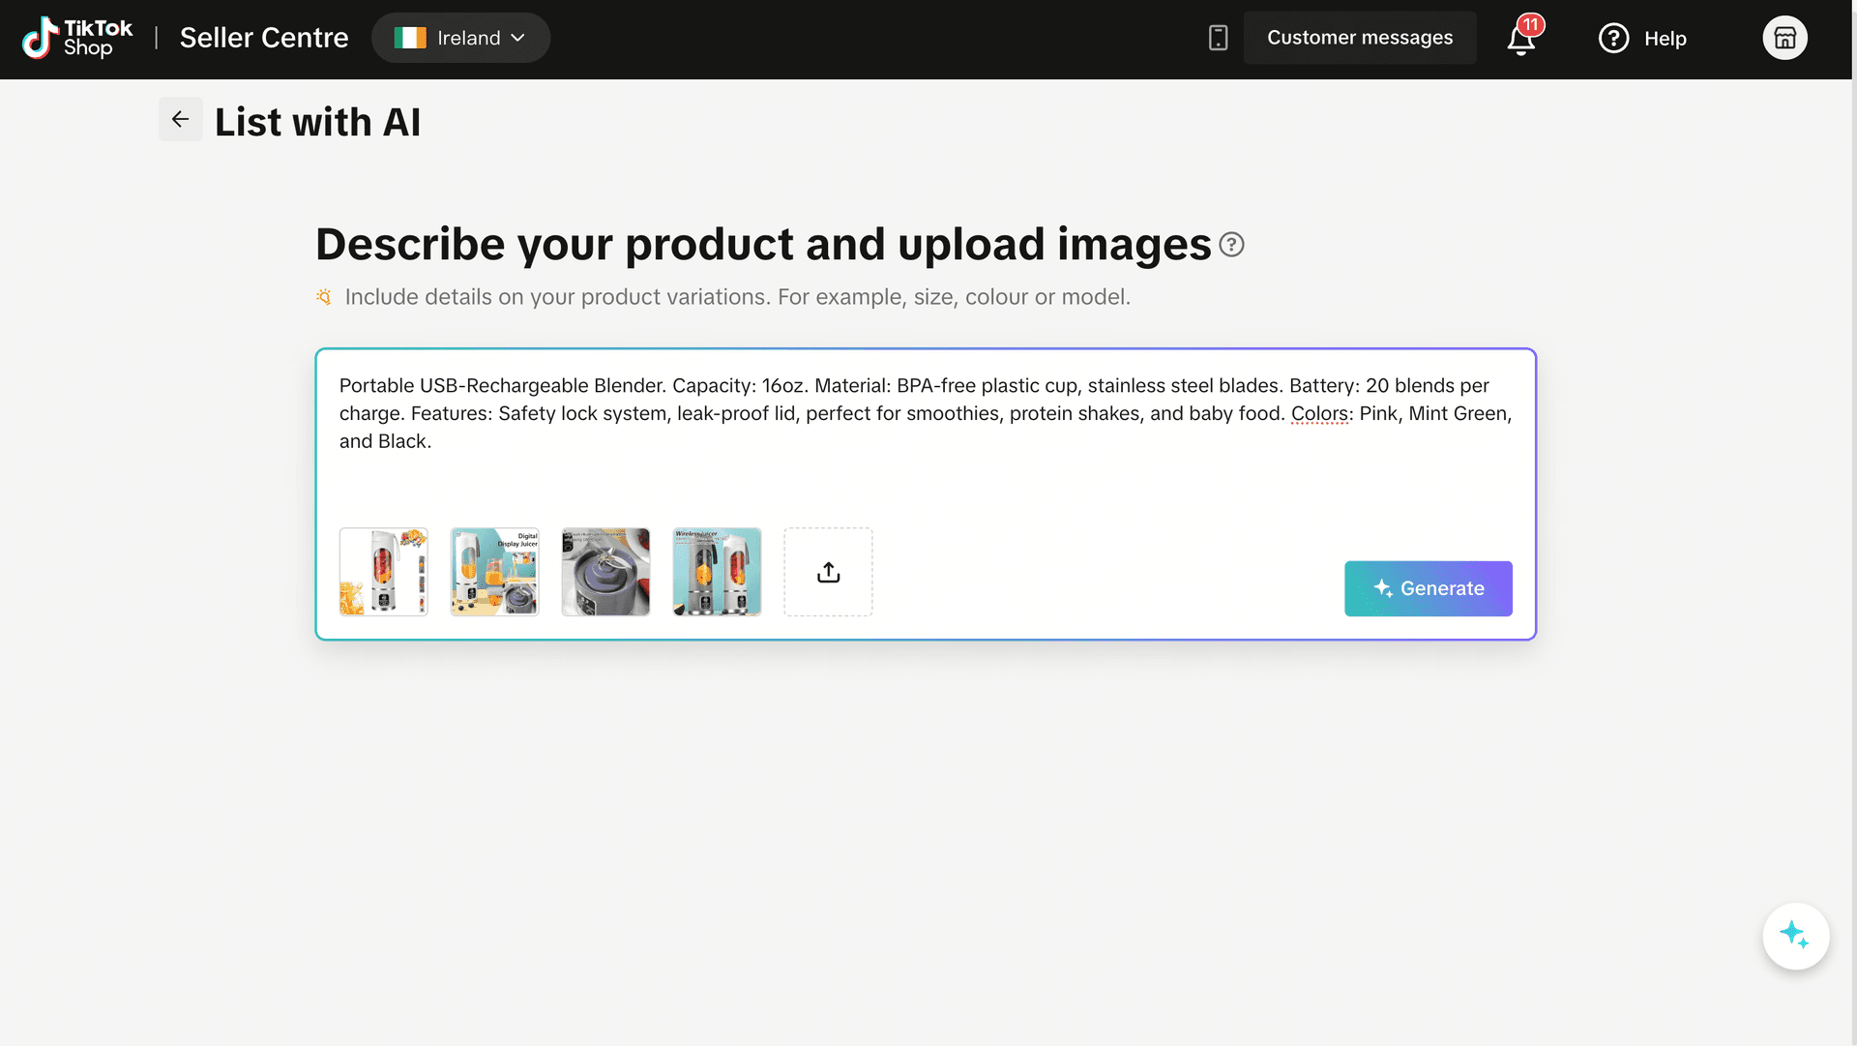Viewport: 1857px width, 1046px height.
Task: Open the shop profile avatar icon
Action: (x=1784, y=38)
